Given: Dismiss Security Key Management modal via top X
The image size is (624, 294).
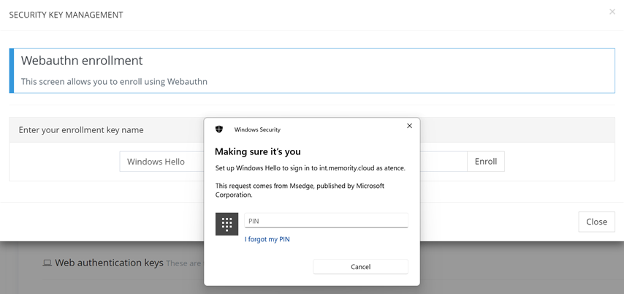Looking at the screenshot, I should tap(612, 12).
